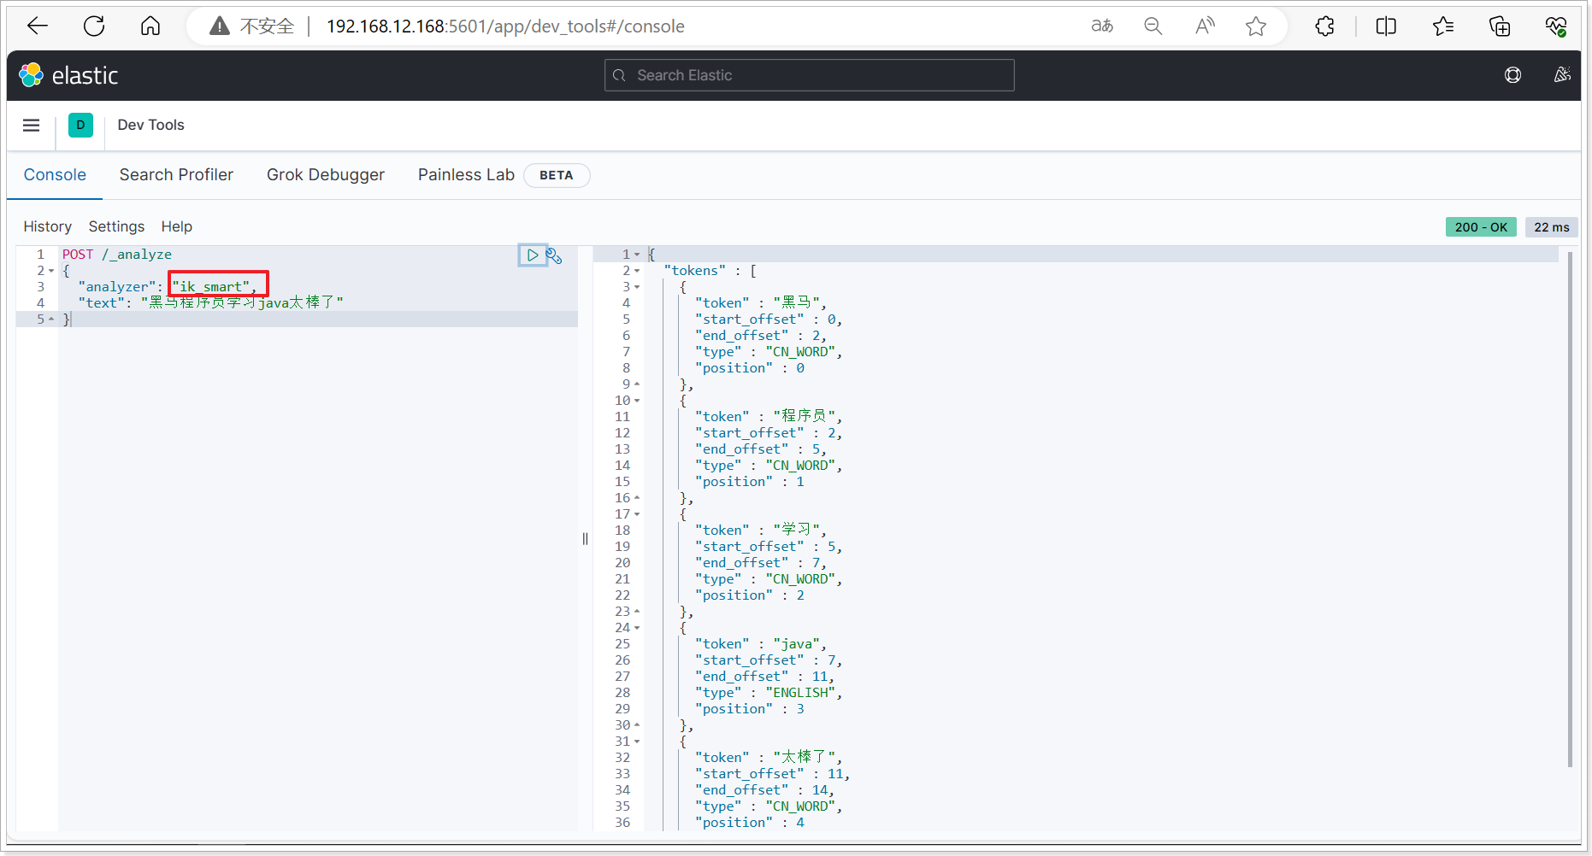Run the request with the play icon
Image resolution: width=1592 pixels, height=856 pixels.
[532, 255]
